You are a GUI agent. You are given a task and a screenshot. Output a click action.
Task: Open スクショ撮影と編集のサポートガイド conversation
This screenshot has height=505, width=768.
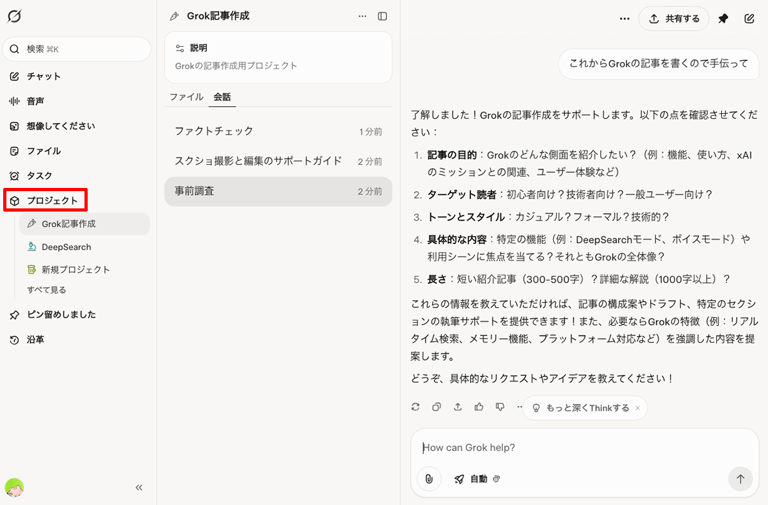pyautogui.click(x=278, y=162)
